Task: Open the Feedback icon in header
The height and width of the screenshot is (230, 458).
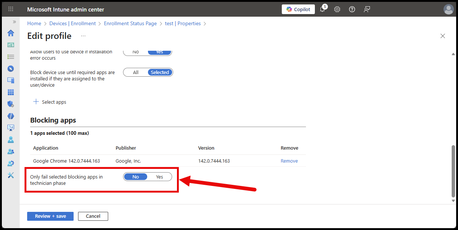Action: pos(367,9)
